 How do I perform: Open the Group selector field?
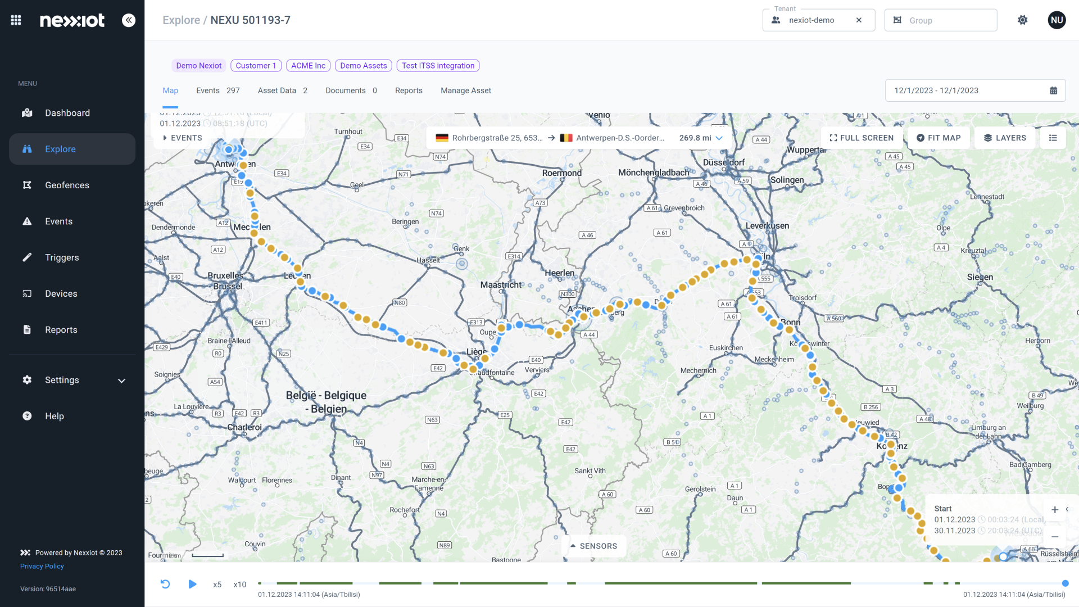[940, 20]
